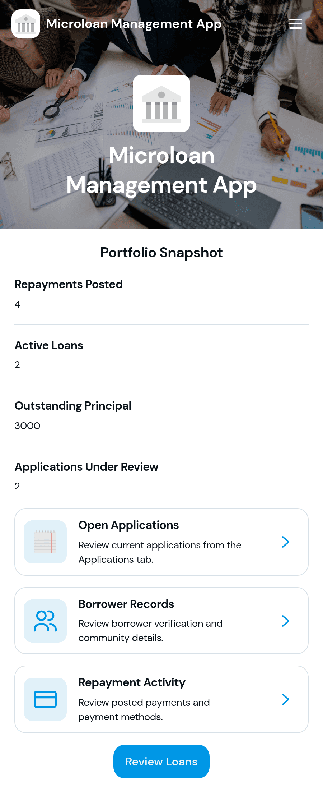The height and width of the screenshot is (805, 323).
Task: Open the Repayment Activity card title
Action: 132,682
